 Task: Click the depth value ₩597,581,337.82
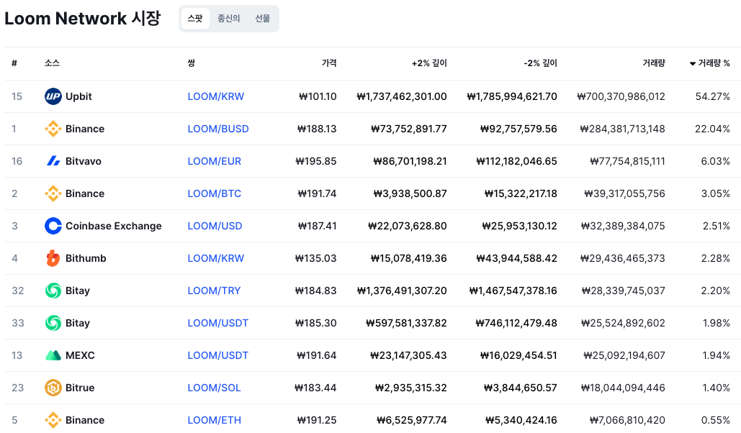pyautogui.click(x=406, y=323)
